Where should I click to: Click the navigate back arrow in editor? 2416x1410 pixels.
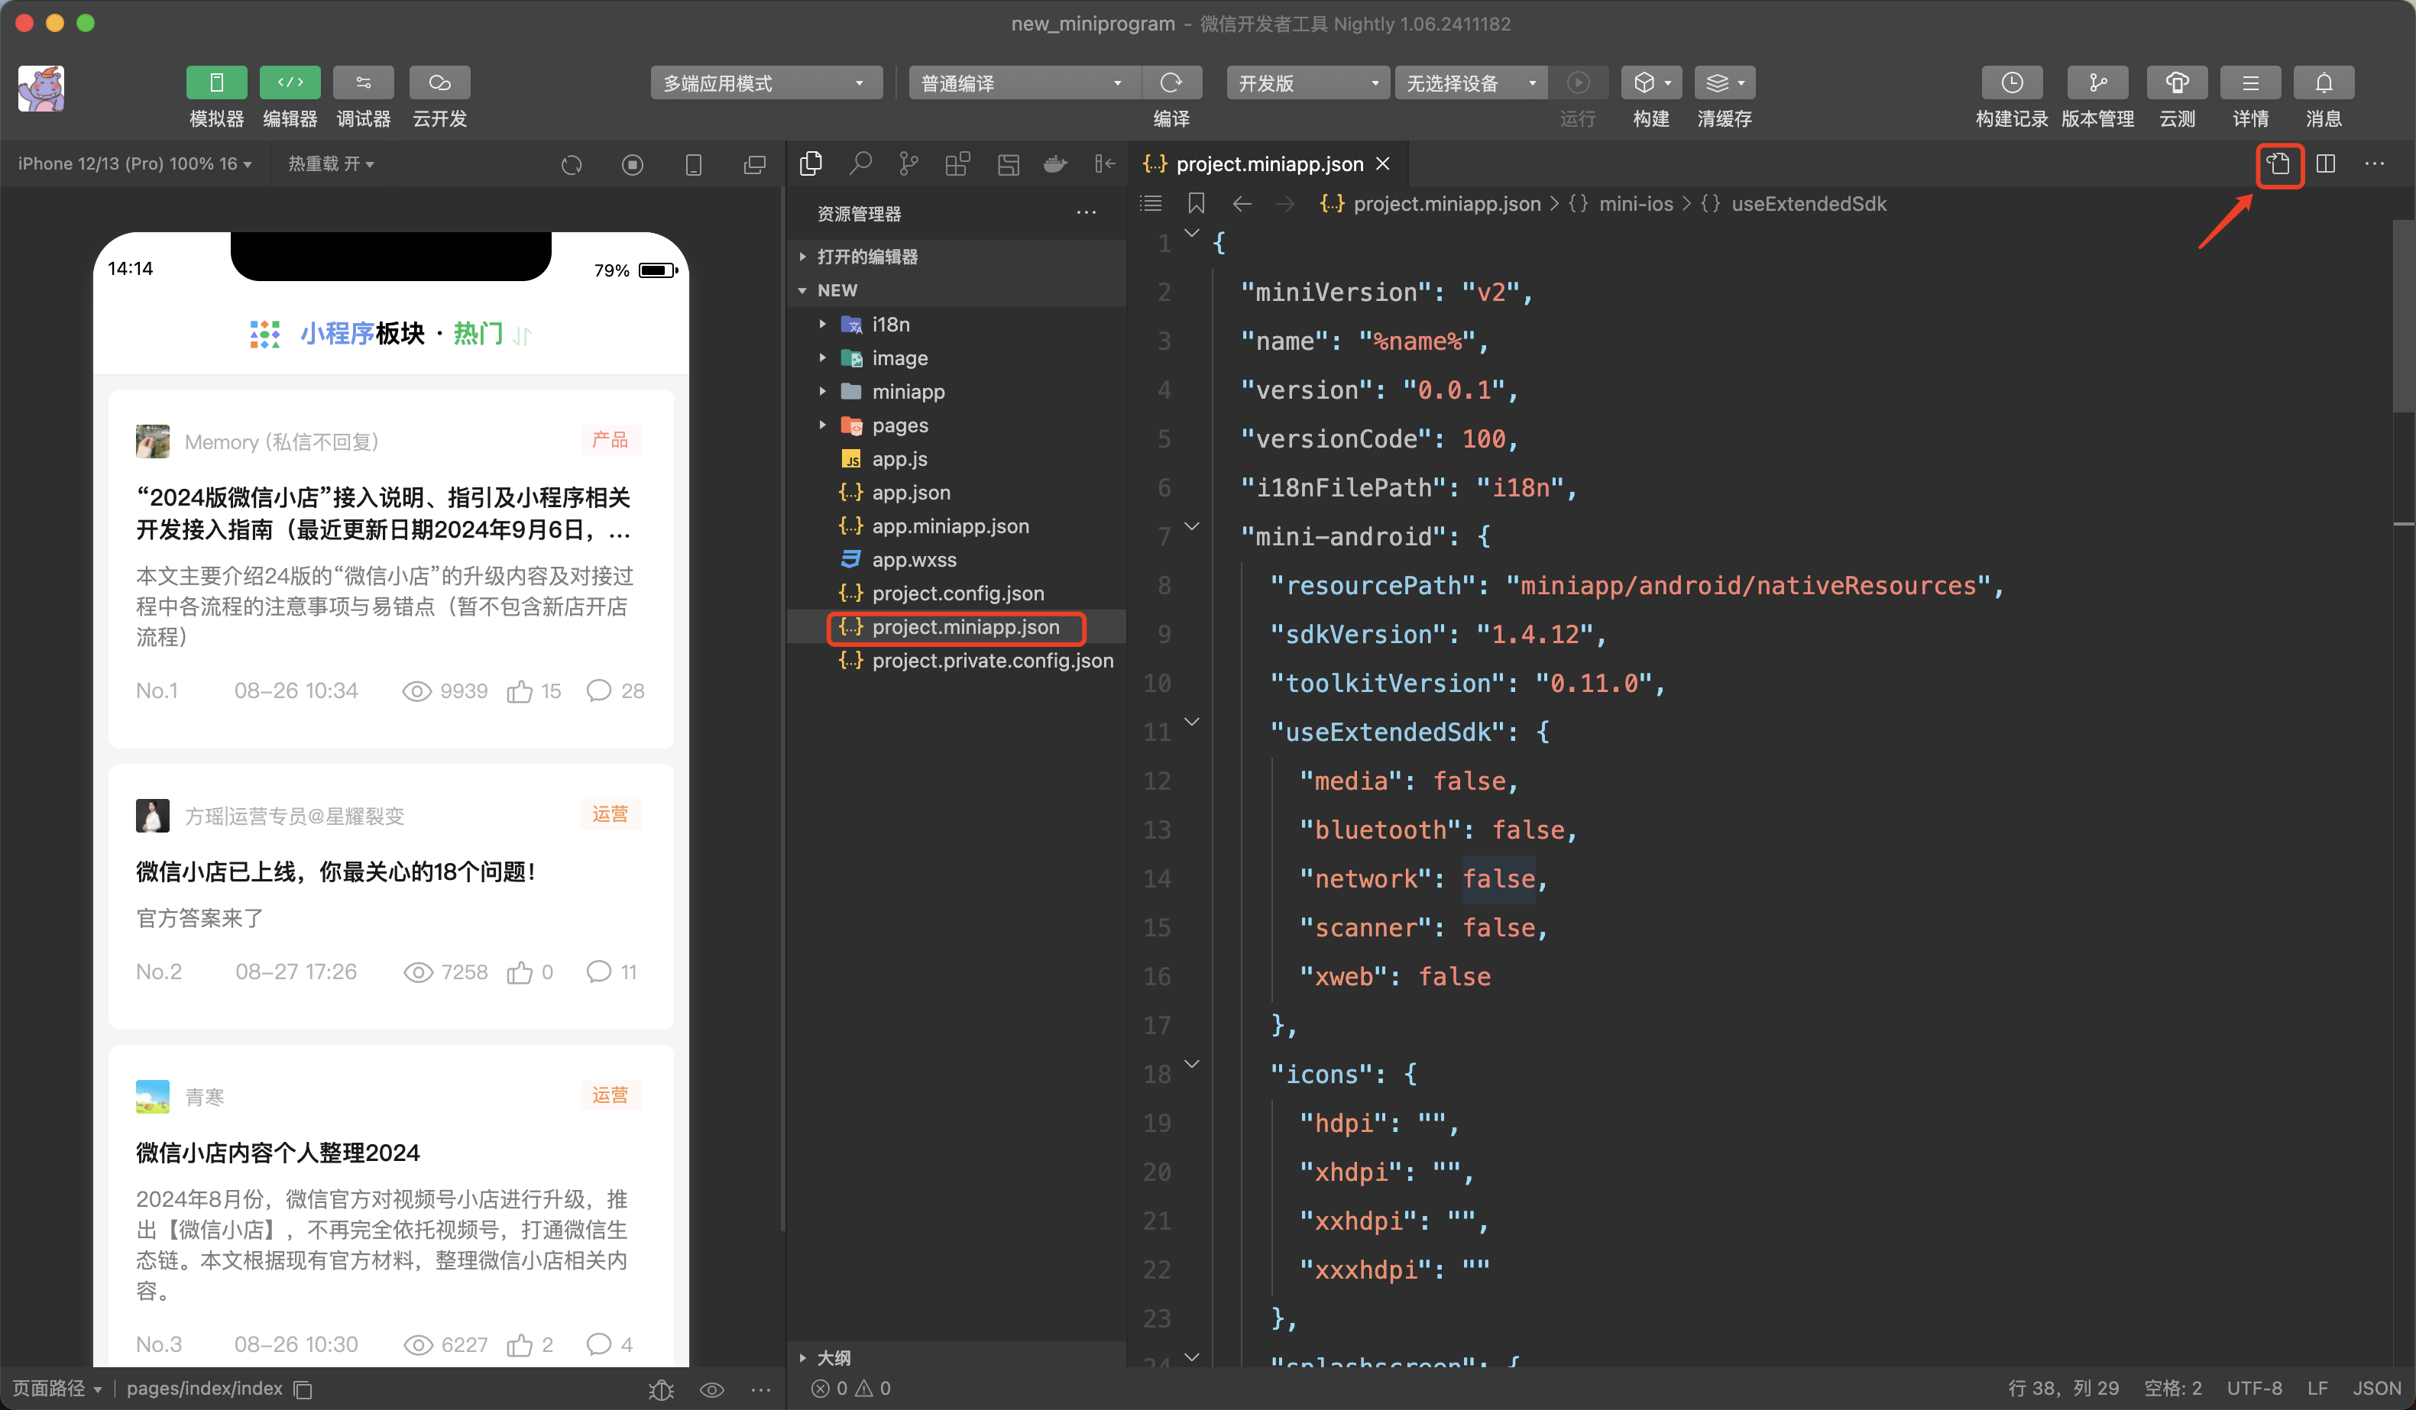pyautogui.click(x=1242, y=203)
